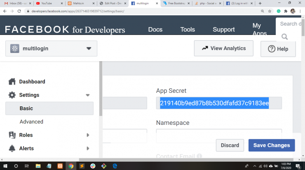Open a new browser tab with plus
This screenshot has width=305, height=170.
pos(260,3)
